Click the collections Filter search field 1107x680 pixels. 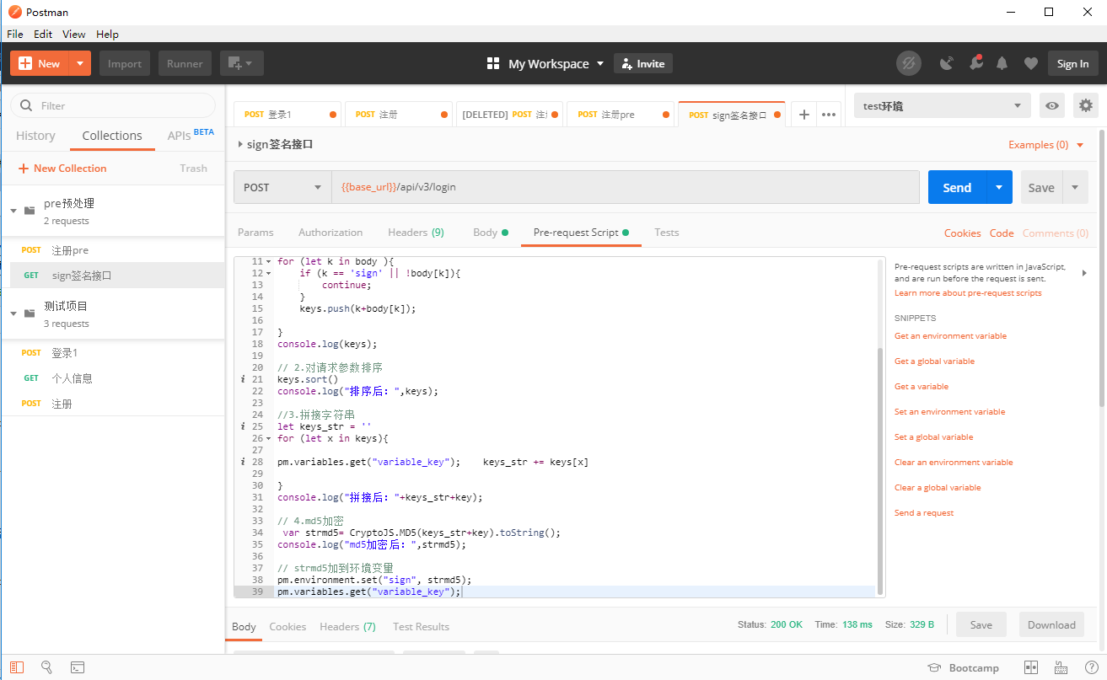113,105
